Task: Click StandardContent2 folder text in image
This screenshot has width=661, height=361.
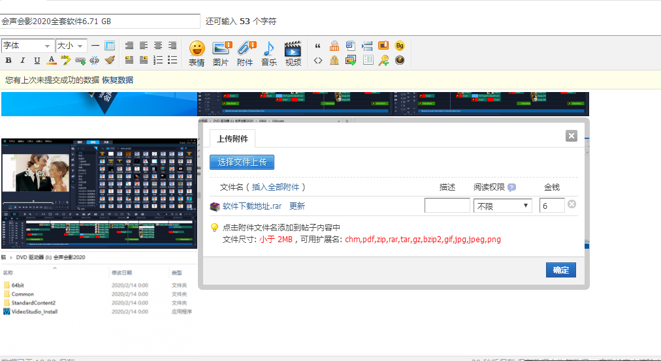Action: click(33, 303)
